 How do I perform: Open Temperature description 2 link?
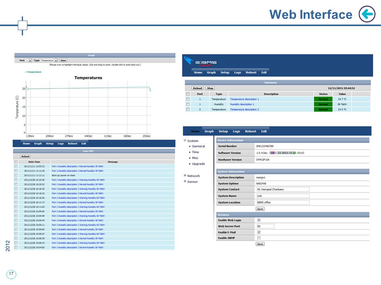(x=244, y=110)
